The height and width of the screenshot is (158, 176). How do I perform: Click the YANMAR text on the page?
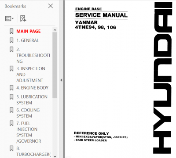tap(86, 22)
